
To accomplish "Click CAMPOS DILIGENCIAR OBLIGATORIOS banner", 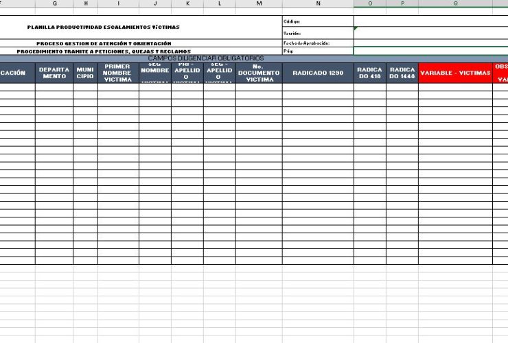I will (206, 58).
